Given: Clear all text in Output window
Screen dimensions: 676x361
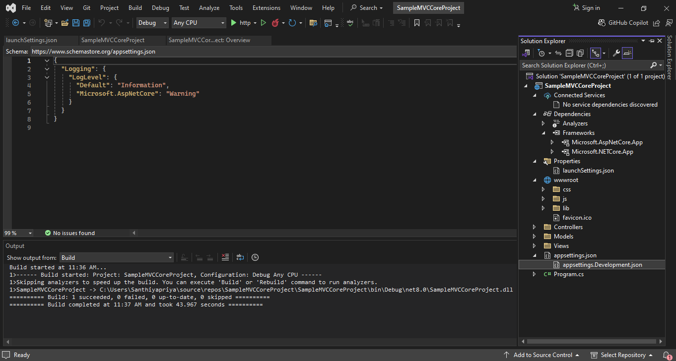Looking at the screenshot, I should (x=225, y=257).
